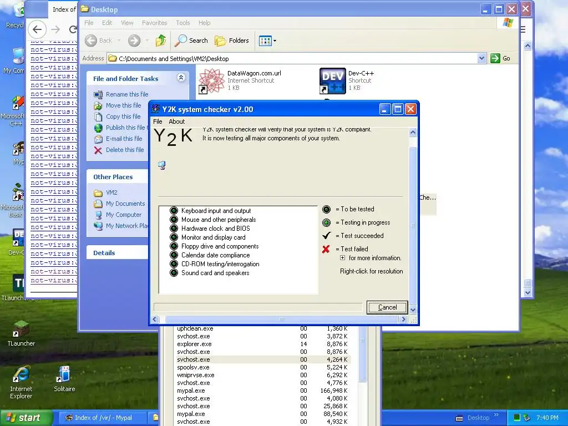Image resolution: width=568 pixels, height=426 pixels.
Task: Click the Search button in explorer toolbar
Action: tap(191, 40)
